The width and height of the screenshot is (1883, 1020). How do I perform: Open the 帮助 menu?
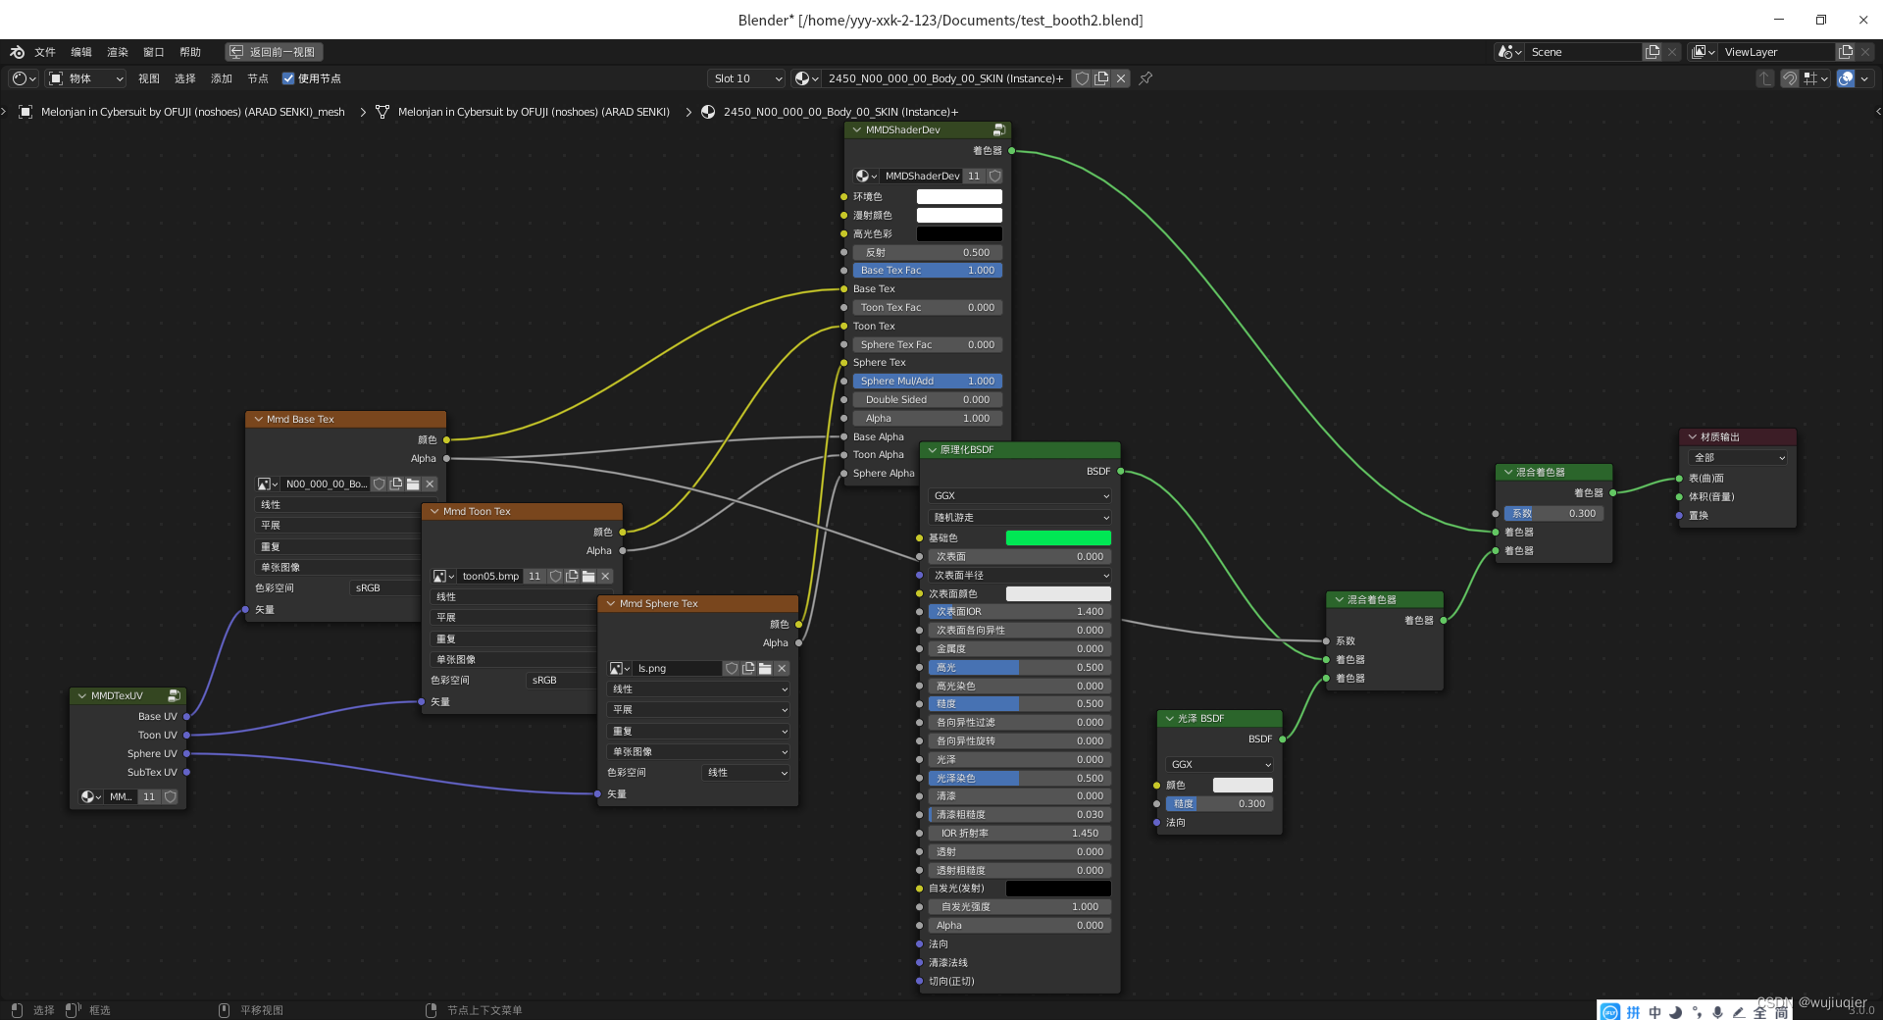(190, 52)
